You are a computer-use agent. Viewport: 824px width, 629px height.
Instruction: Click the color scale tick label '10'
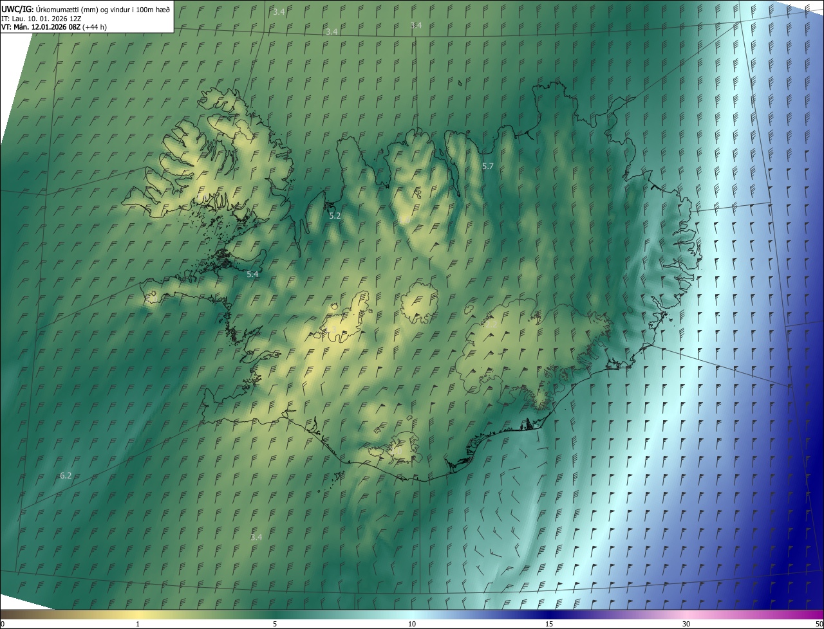[412, 624]
